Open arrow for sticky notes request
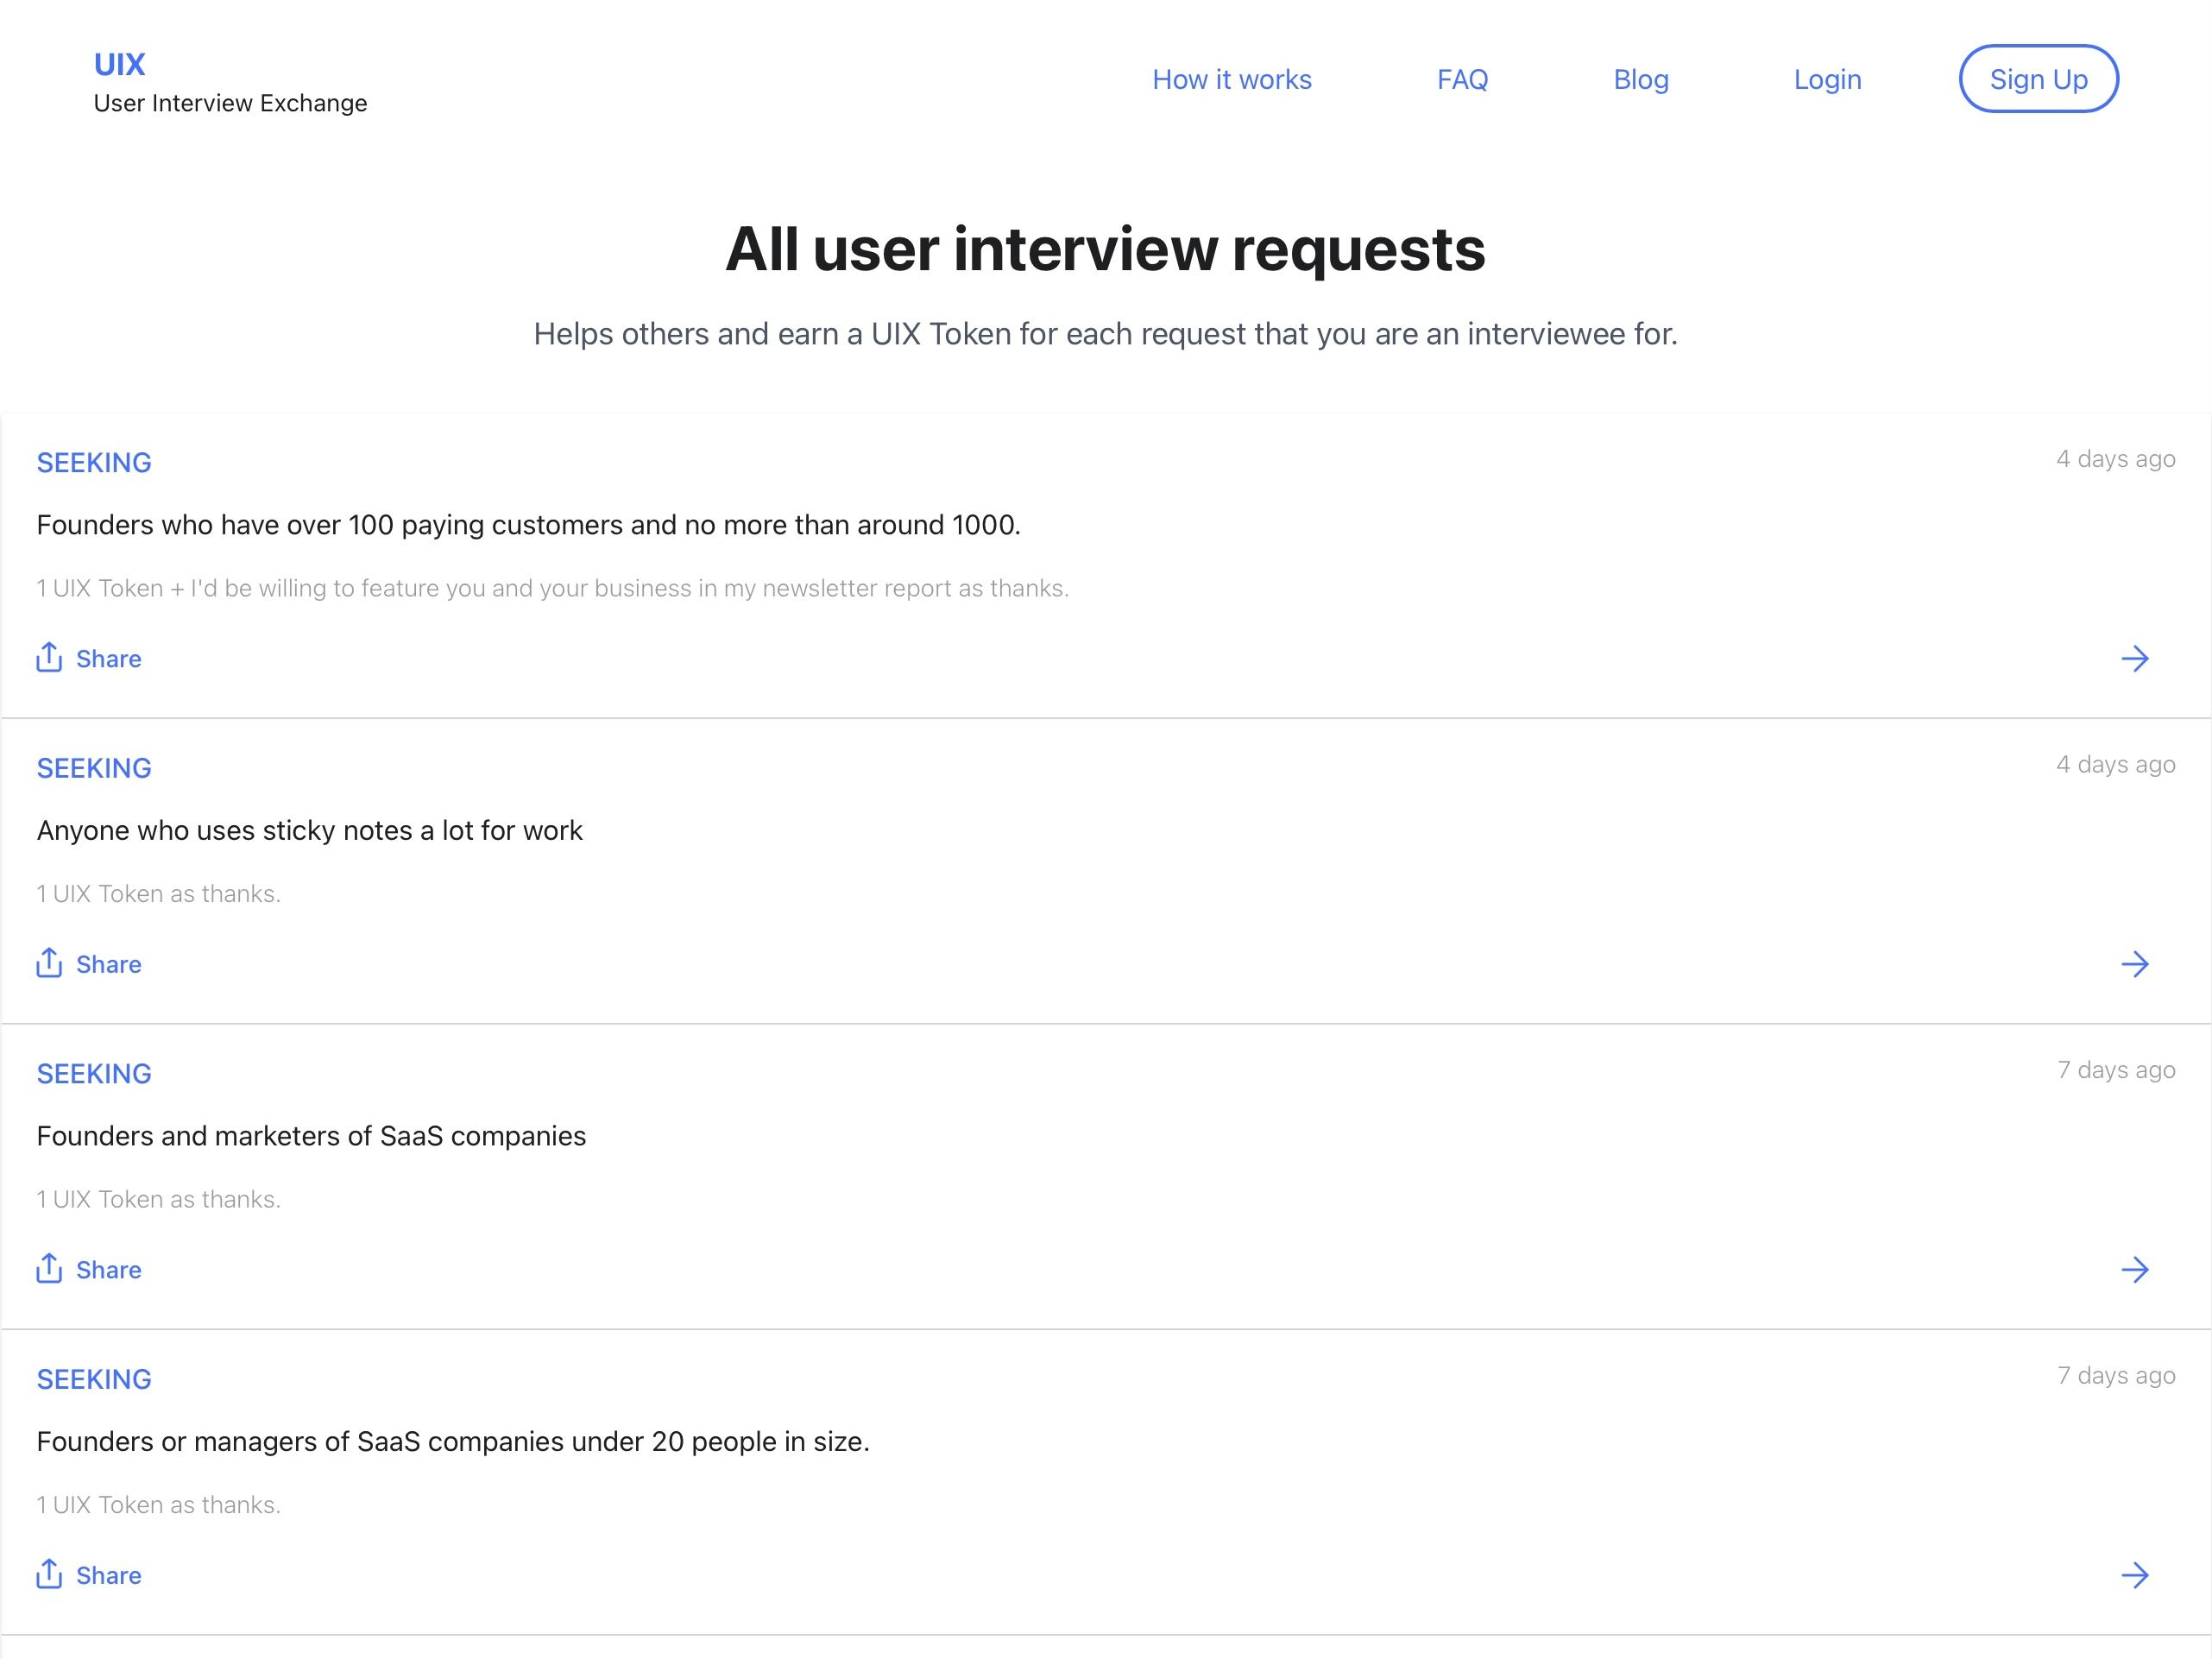 (2134, 965)
